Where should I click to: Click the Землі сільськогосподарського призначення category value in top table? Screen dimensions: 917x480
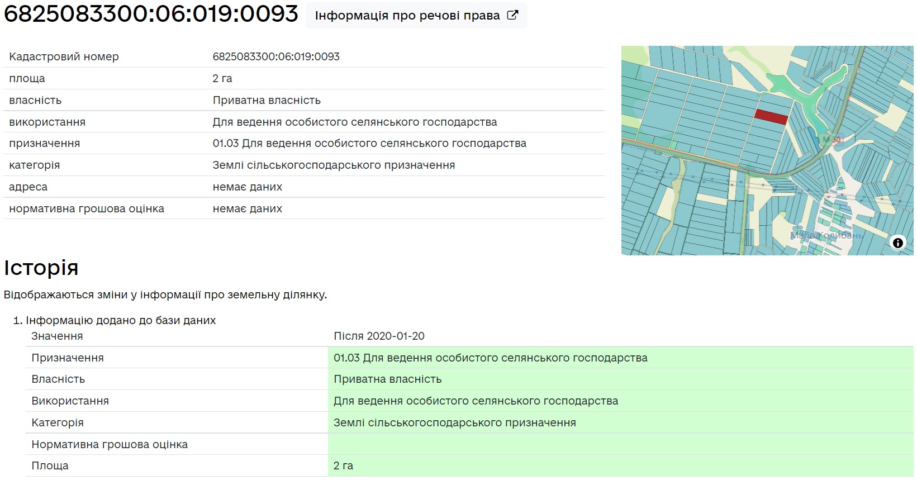click(x=334, y=165)
